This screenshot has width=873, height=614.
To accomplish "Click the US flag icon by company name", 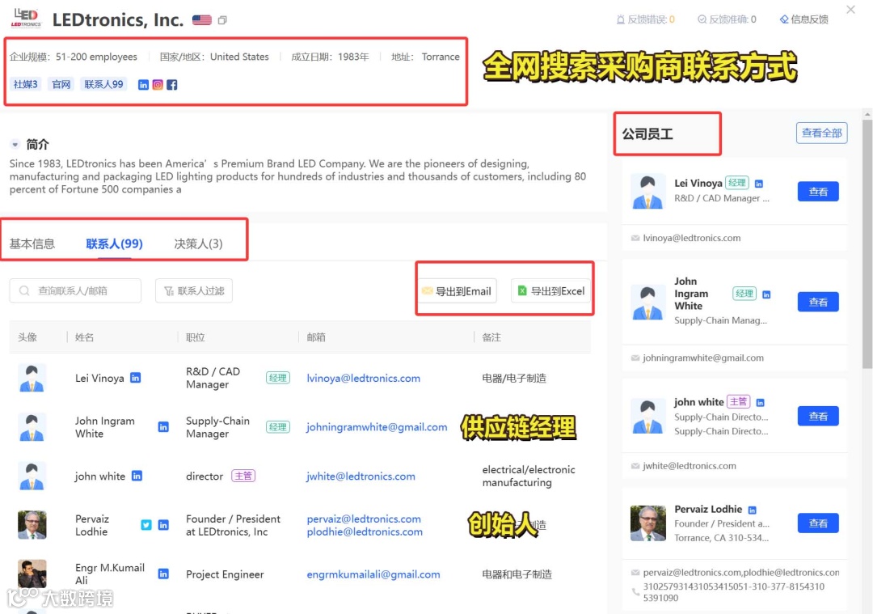I will pos(202,20).
